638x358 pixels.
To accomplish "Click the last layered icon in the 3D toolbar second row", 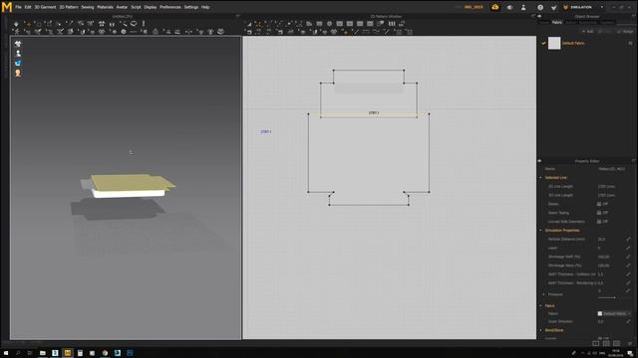I will (220, 31).
